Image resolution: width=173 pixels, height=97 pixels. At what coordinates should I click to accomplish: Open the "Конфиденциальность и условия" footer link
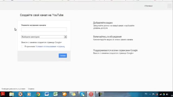tap(14, 89)
